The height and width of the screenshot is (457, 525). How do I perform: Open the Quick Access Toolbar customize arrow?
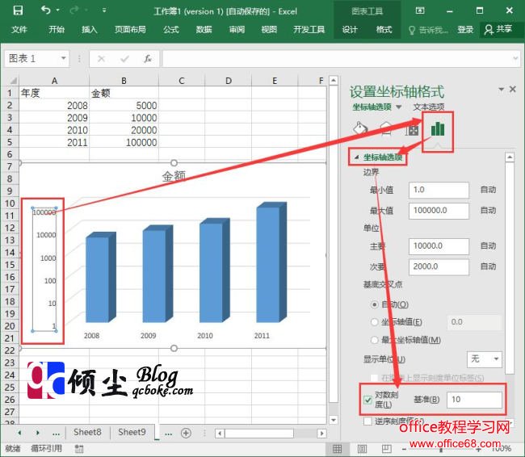click(104, 10)
